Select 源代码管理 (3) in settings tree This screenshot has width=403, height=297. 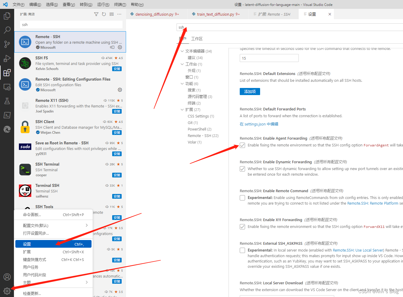[x=200, y=97]
